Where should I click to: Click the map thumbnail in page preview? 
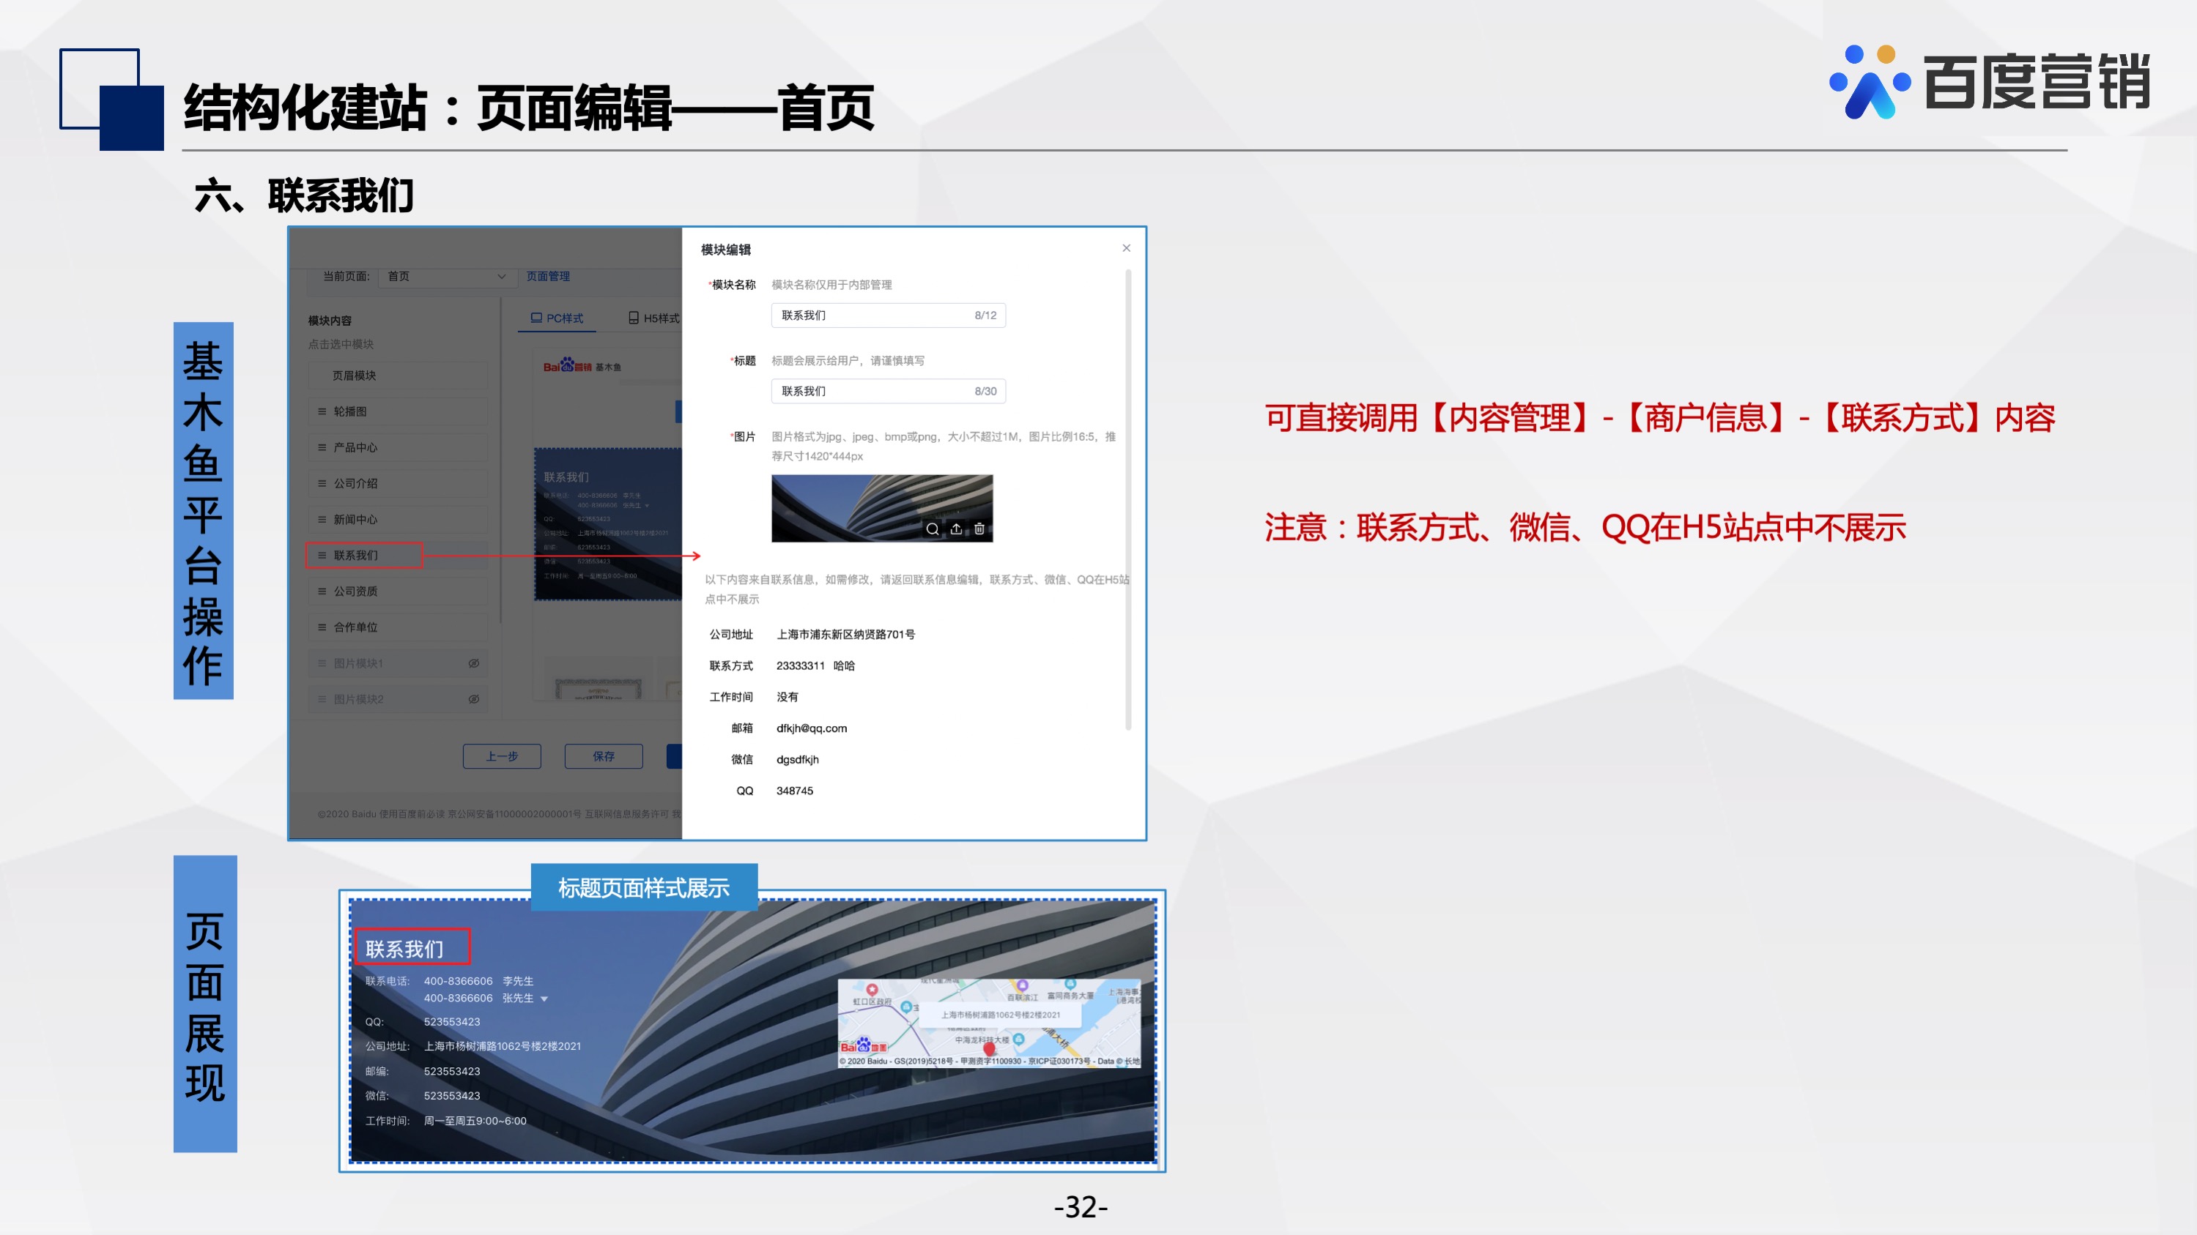(989, 1023)
